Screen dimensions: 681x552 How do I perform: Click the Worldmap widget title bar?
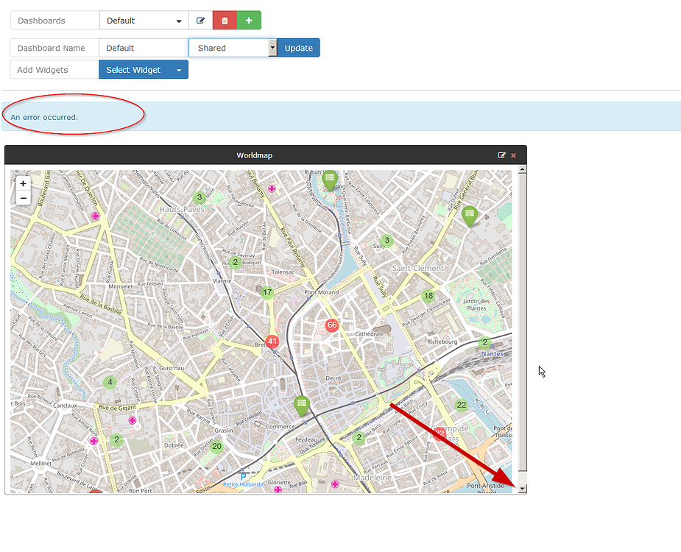pyautogui.click(x=253, y=155)
